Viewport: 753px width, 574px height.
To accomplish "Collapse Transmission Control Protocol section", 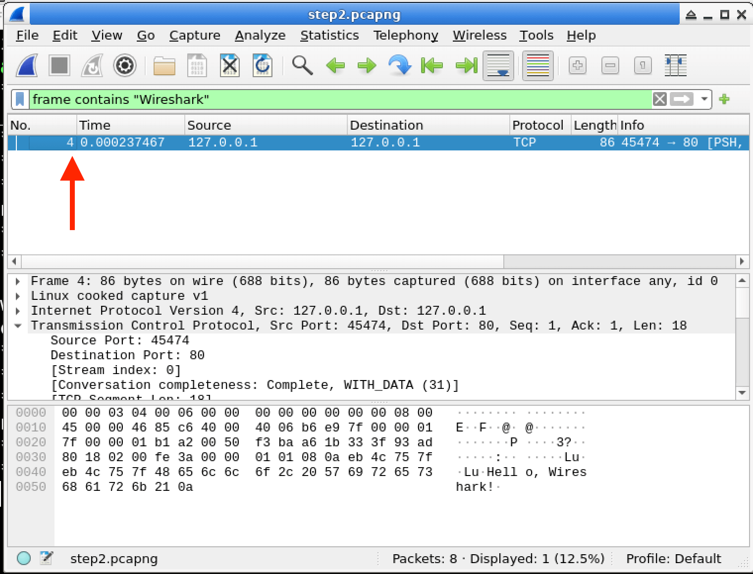I will coord(18,326).
